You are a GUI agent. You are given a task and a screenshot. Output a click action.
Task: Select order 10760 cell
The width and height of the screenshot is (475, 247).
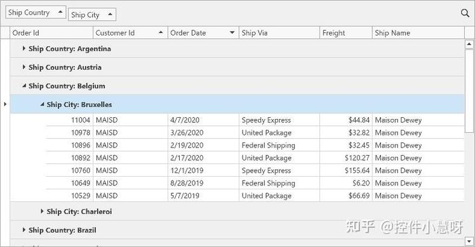click(x=70, y=170)
